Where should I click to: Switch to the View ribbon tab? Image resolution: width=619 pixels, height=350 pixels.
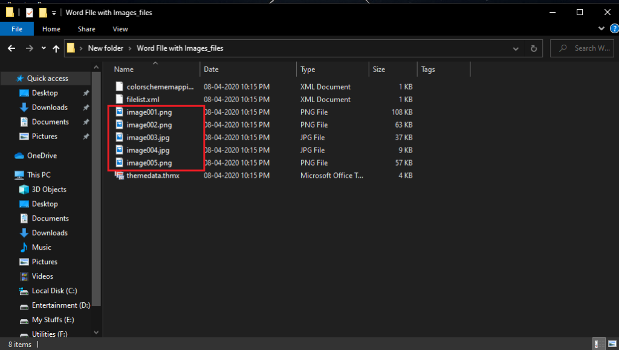[120, 28]
